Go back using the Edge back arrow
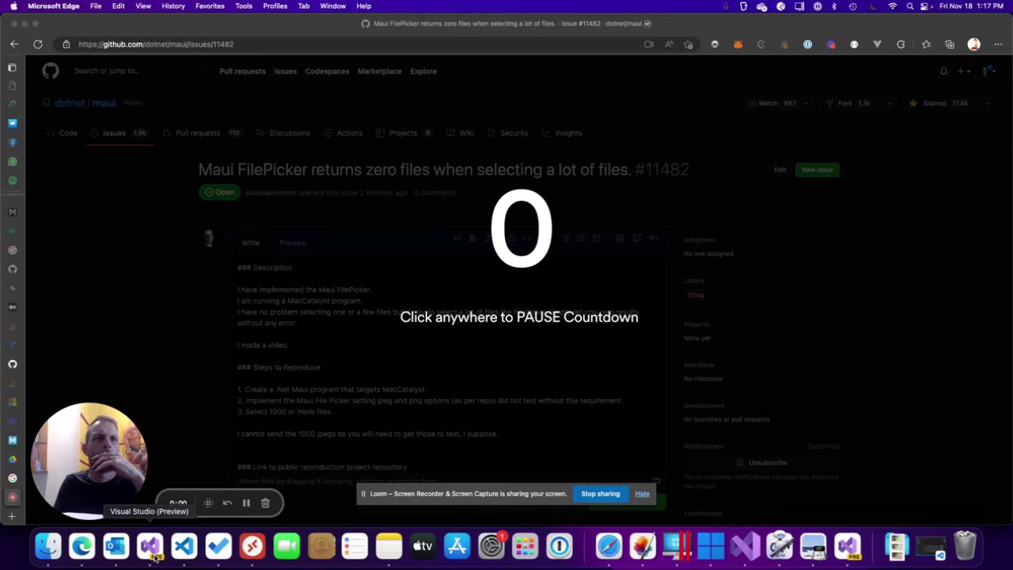 14,44
